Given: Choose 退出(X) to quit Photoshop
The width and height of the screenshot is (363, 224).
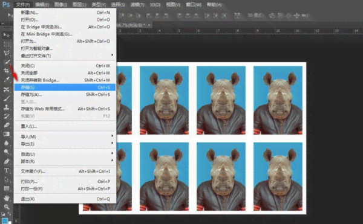Looking at the screenshot, I should click(65, 199).
